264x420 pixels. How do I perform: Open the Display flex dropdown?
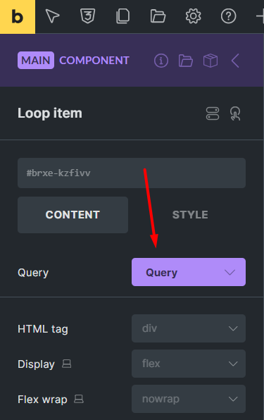(189, 364)
